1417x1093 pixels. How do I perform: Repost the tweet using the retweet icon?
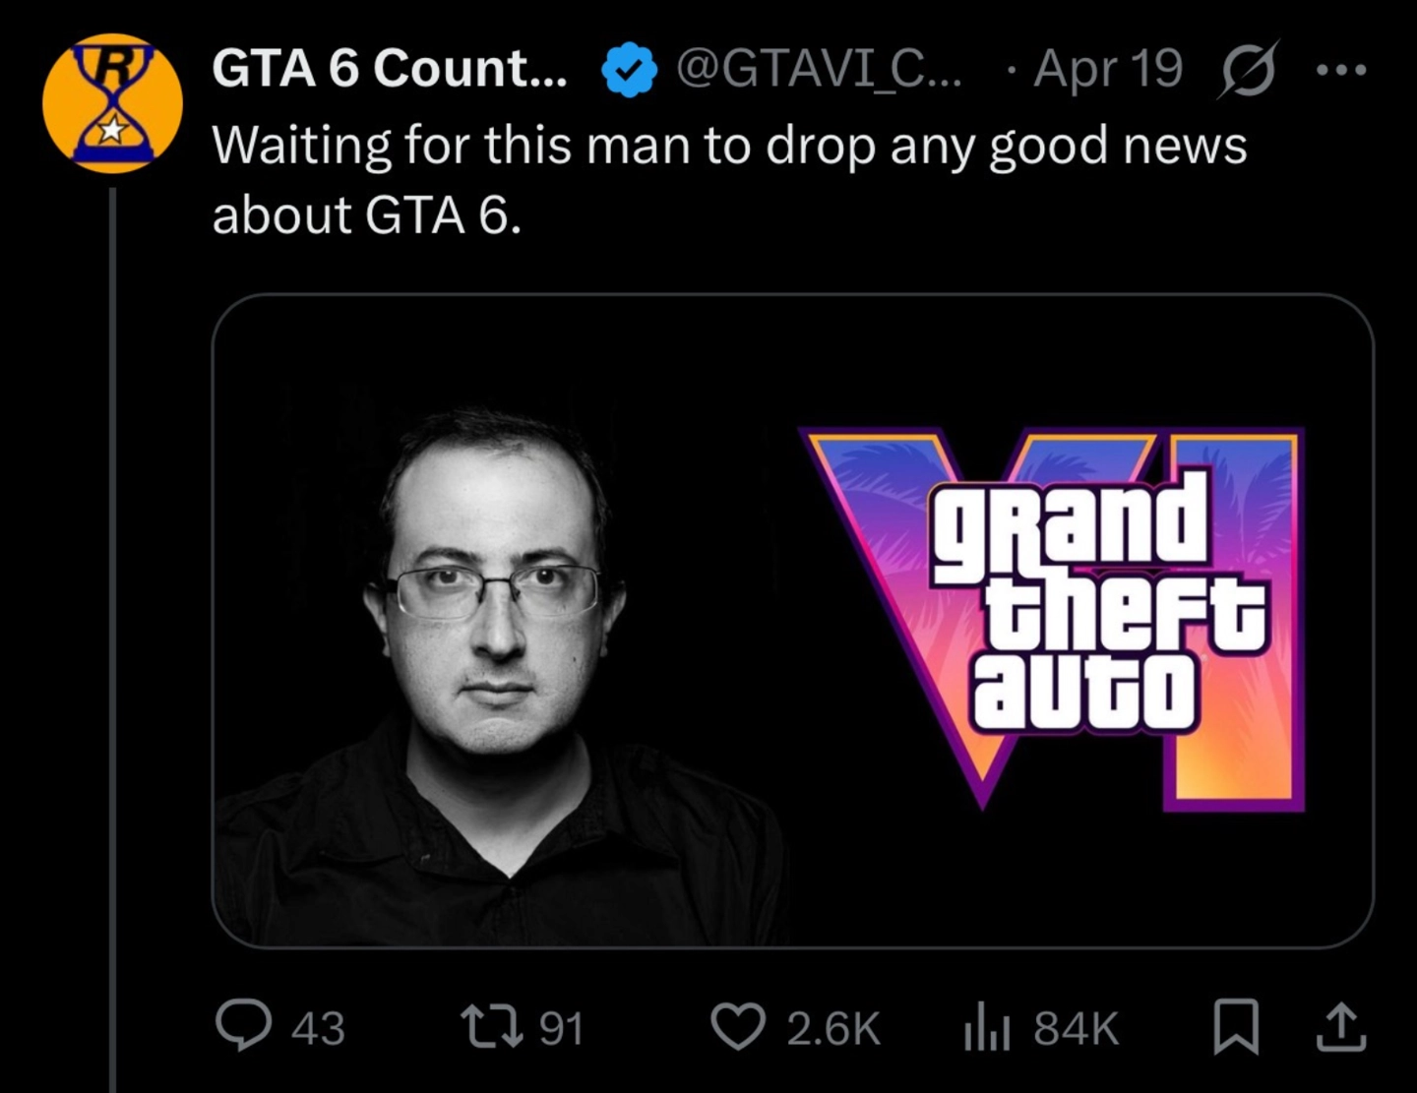point(495,1027)
